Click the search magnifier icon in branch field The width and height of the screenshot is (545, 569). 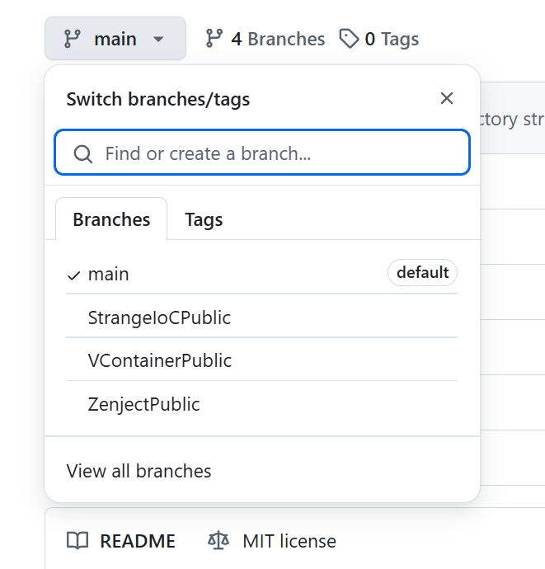pos(83,154)
